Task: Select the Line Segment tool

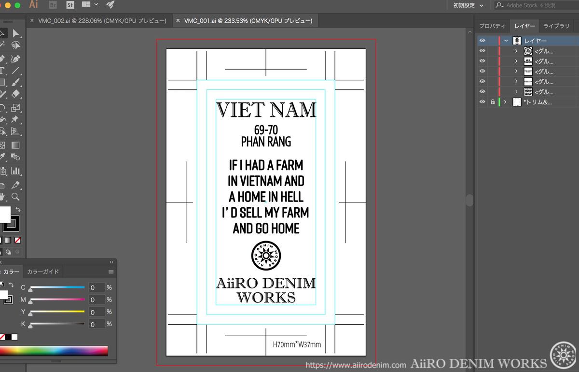Action: (16, 71)
